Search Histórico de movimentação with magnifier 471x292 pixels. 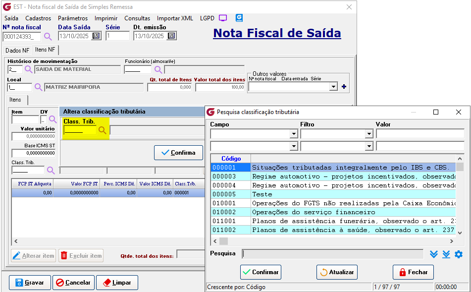point(29,69)
